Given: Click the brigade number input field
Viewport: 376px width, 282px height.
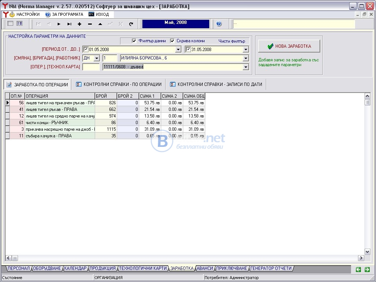Looking at the screenshot, I should 110,58.
